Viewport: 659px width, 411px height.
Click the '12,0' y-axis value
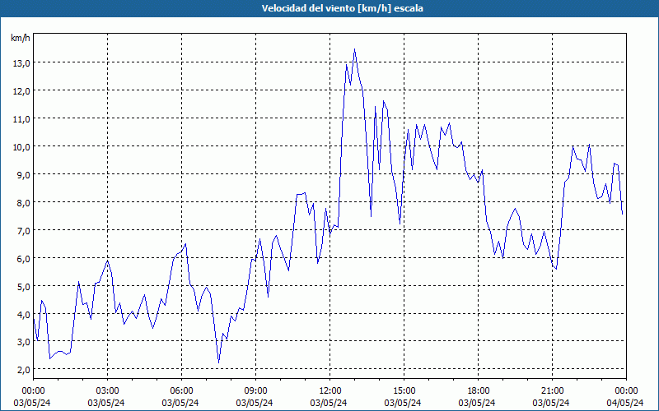tap(21, 91)
